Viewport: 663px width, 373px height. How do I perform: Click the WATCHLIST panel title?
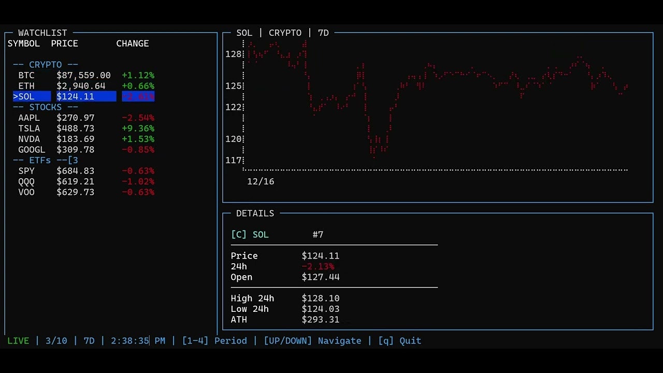tap(42, 33)
